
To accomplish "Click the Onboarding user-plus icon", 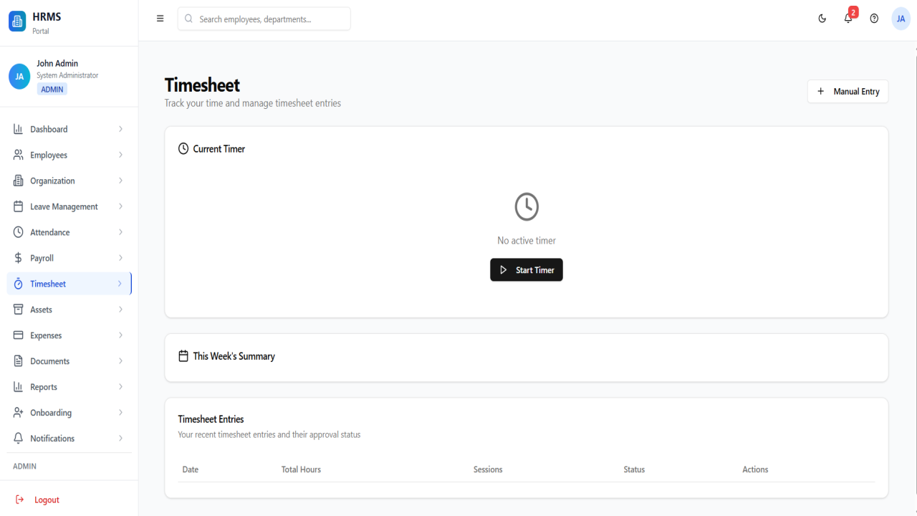I will click(19, 413).
